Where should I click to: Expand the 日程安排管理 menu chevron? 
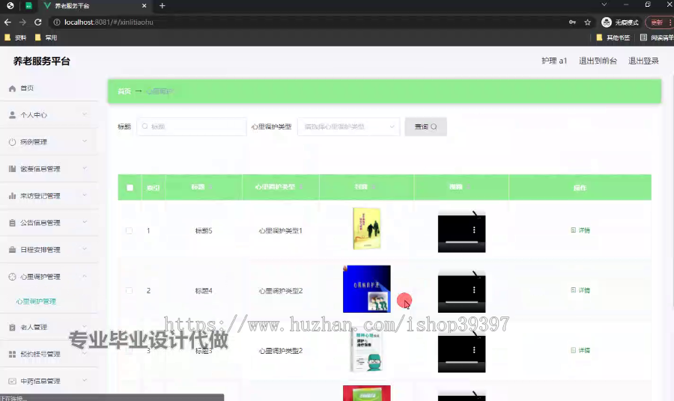(85, 249)
